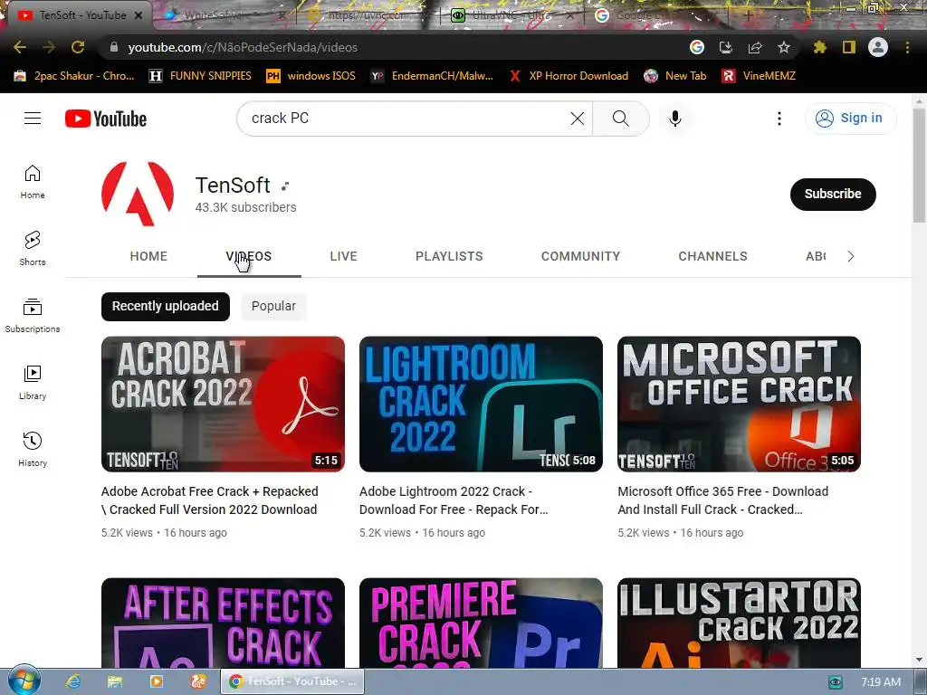
Task: Switch to channel HOME tab
Action: (148, 256)
